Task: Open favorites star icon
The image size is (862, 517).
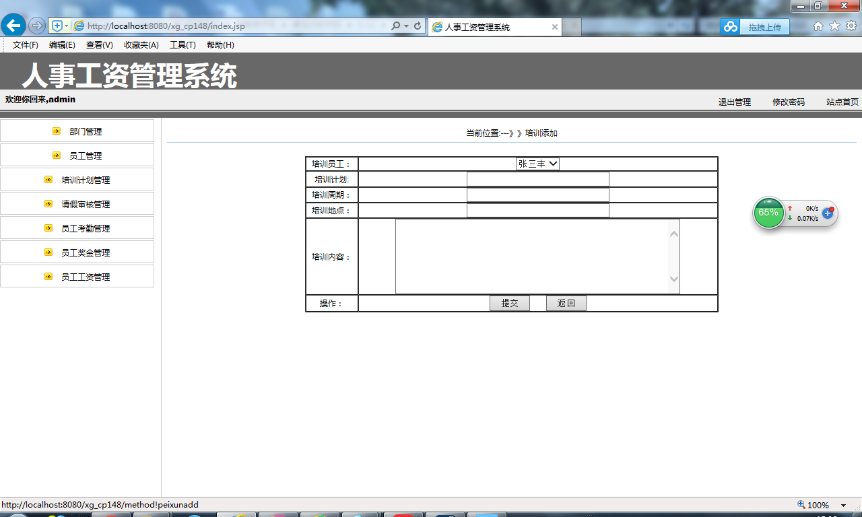Action: [x=834, y=26]
